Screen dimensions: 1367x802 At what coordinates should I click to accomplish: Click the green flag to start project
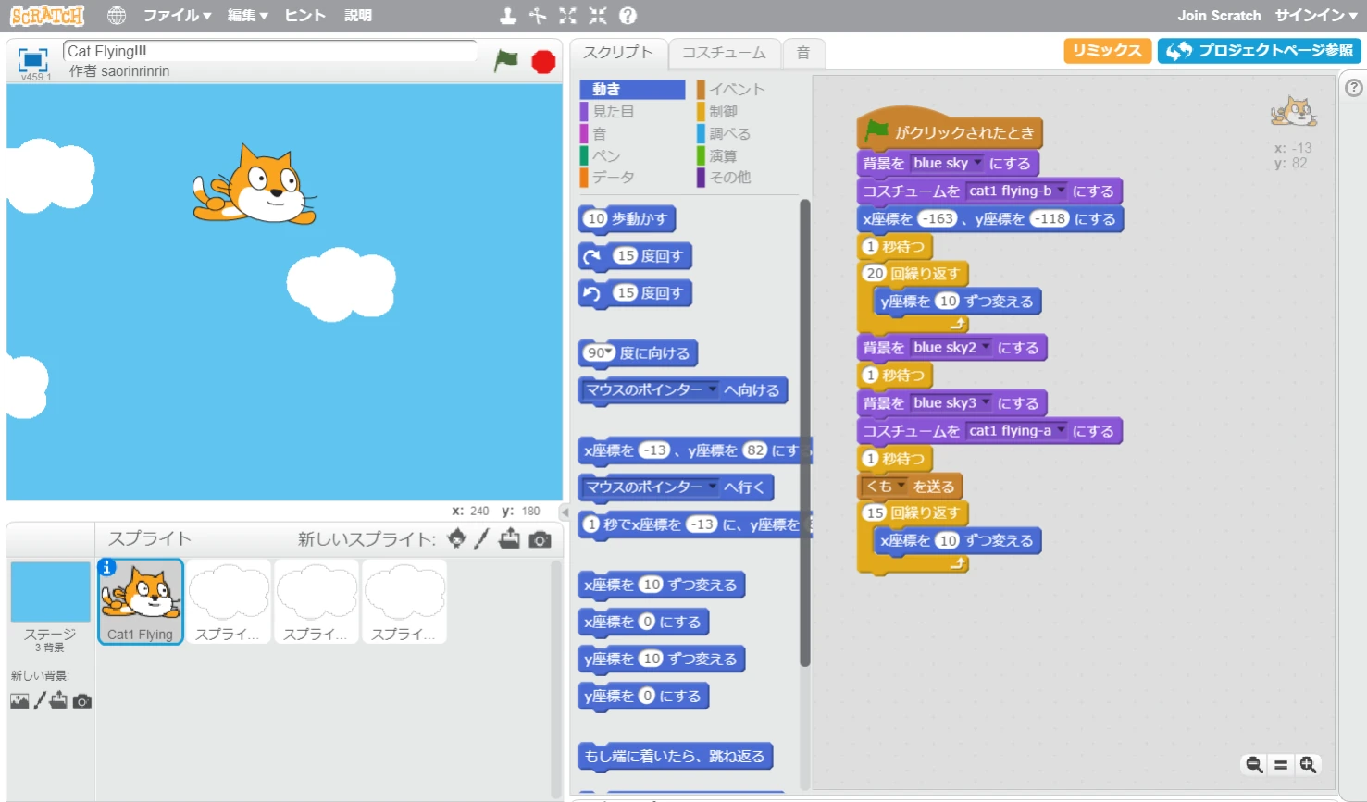coord(506,61)
